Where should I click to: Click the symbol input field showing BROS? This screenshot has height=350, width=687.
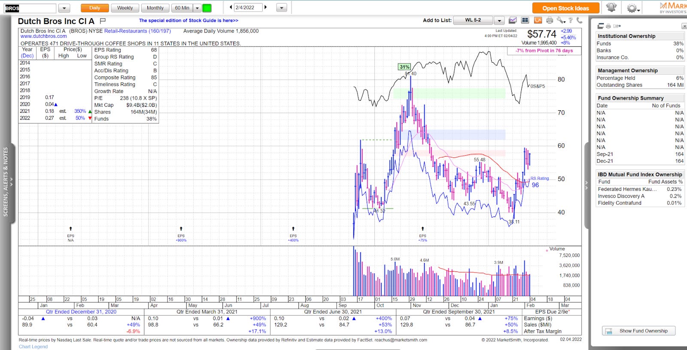(x=30, y=8)
